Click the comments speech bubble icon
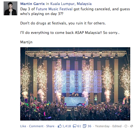Image resolution: width=138 pixels, height=130 pixels. click(x=74, y=126)
